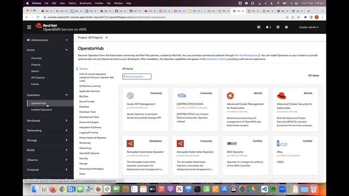The height and width of the screenshot is (196, 349).
Task: Go back with the browser back arrow
Action: pyautogui.click(x=27, y=17)
